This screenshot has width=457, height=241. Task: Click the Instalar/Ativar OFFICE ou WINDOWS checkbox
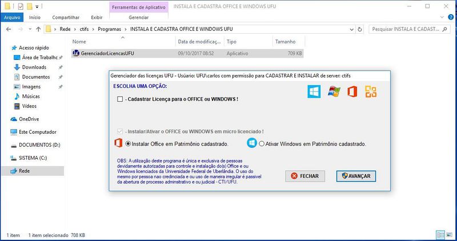point(120,131)
